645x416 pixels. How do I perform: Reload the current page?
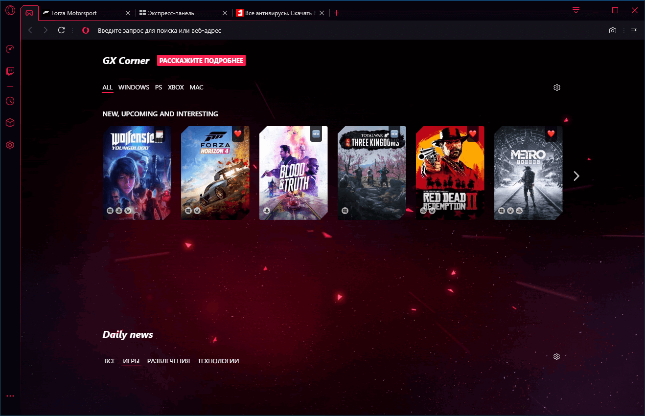point(61,30)
